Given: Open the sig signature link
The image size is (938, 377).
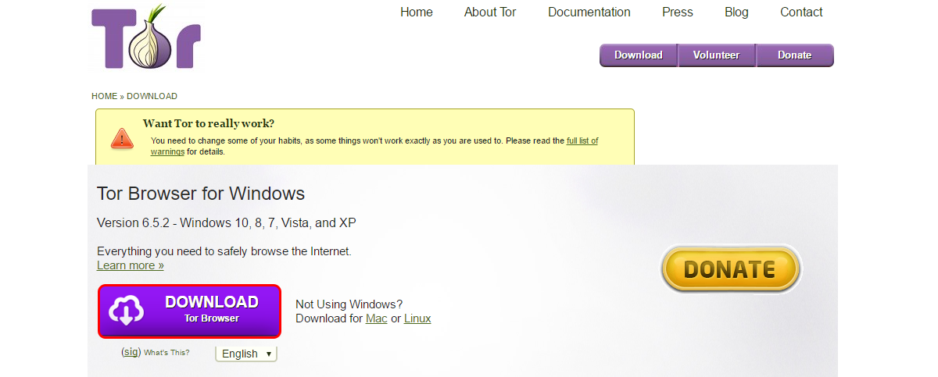Looking at the screenshot, I should tap(131, 352).
